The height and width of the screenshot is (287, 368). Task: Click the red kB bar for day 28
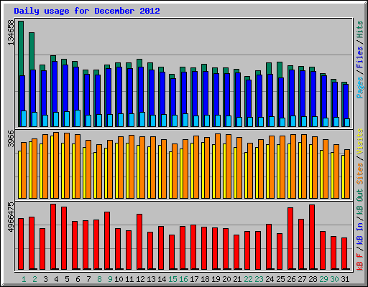pos(312,237)
